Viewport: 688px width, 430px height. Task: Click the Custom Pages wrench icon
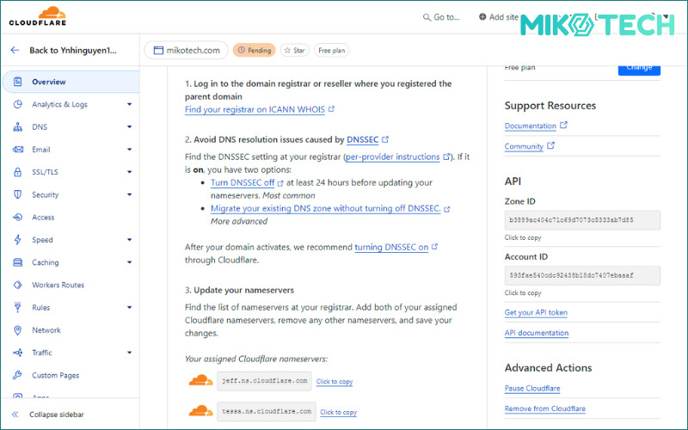(x=17, y=375)
